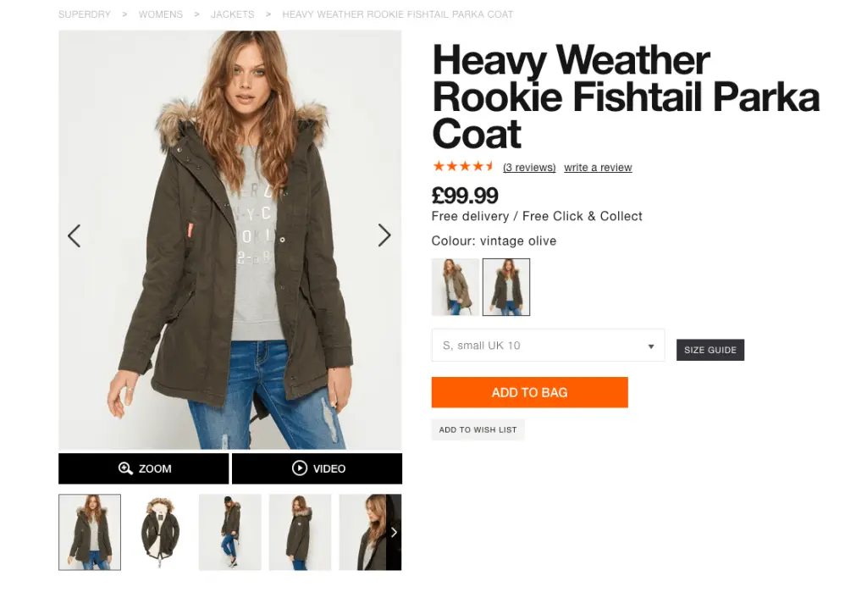Select the vintage olive colour swatch
The image size is (867, 609).
click(x=506, y=287)
